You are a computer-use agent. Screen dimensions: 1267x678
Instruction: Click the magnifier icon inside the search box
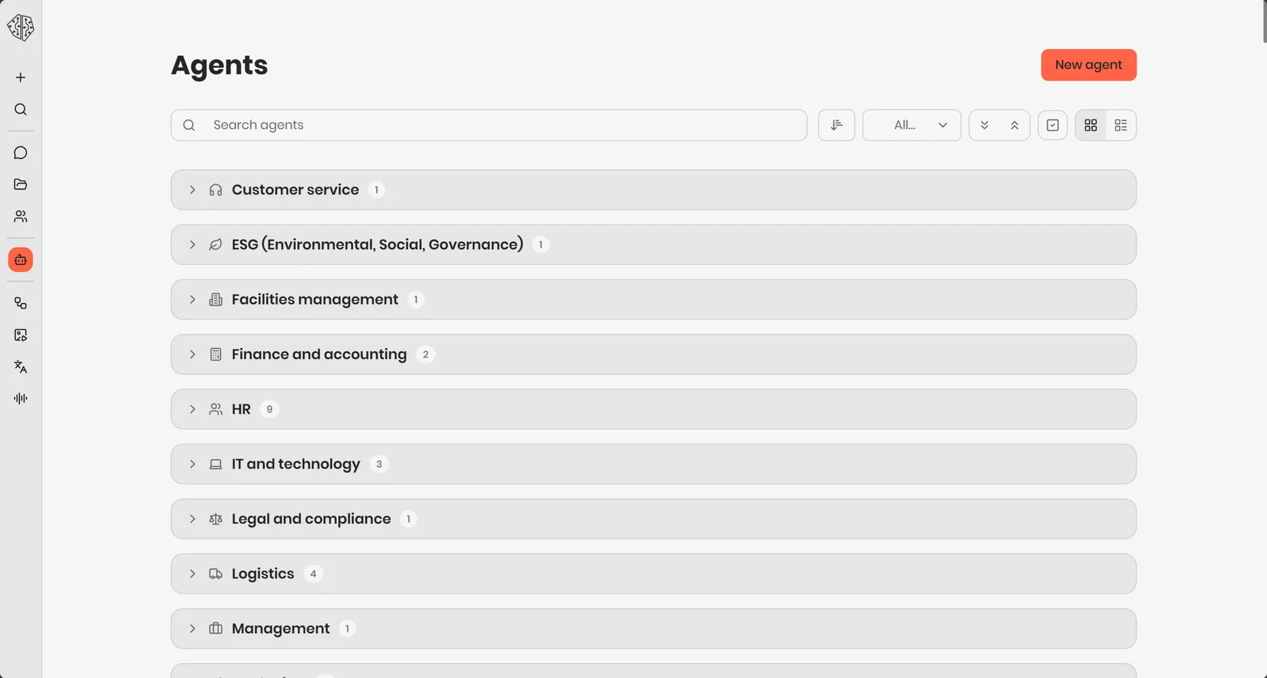(x=188, y=125)
